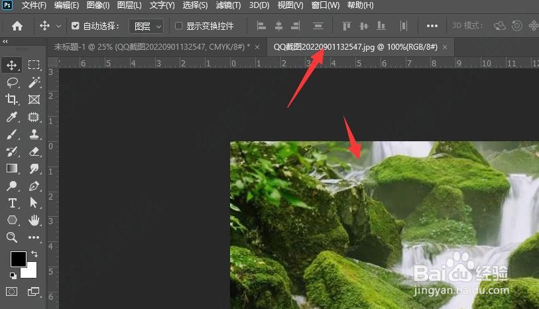Select the Polygon shape tool
This screenshot has width=539, height=309.
(x=12, y=220)
